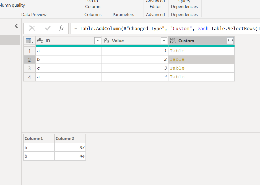Click preview cell 'b' beside 33
This screenshot has width=260, height=185.
pyautogui.click(x=39, y=147)
